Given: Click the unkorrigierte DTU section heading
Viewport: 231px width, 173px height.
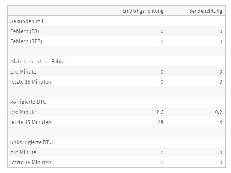Looking at the screenshot, I should 32,142.
